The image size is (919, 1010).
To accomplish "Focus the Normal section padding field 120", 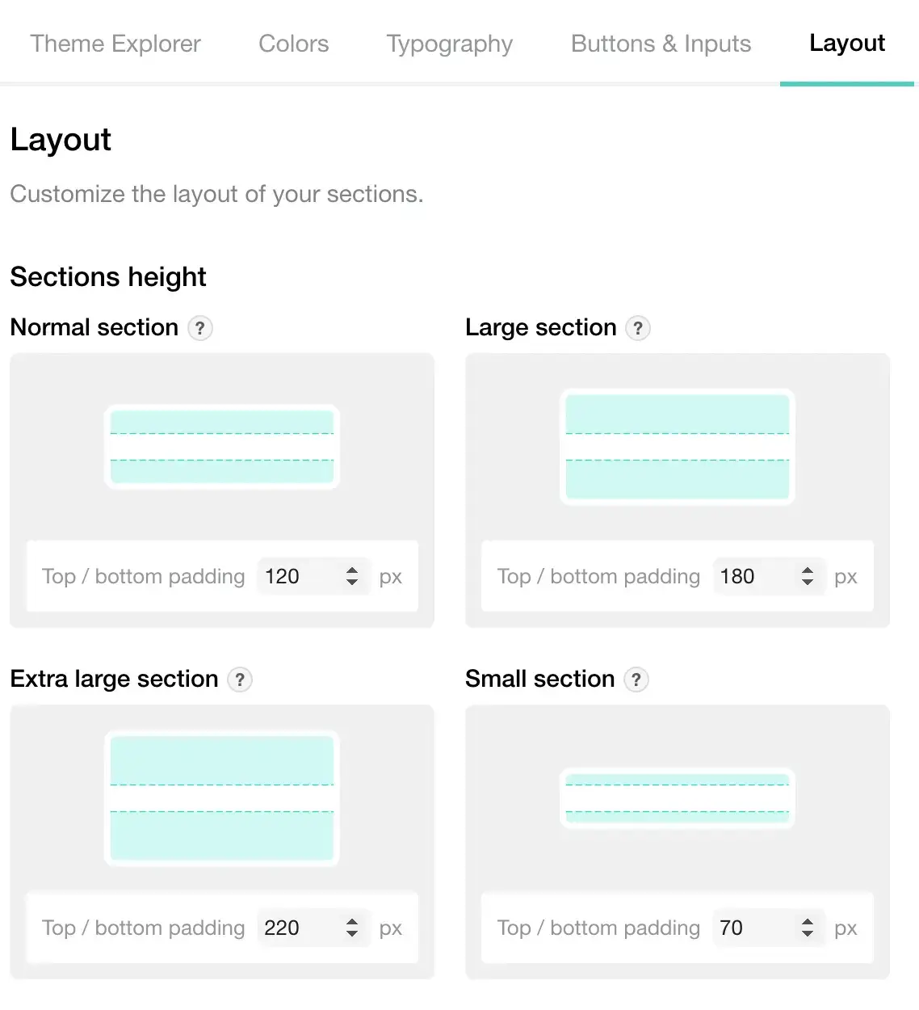I will 313,576.
